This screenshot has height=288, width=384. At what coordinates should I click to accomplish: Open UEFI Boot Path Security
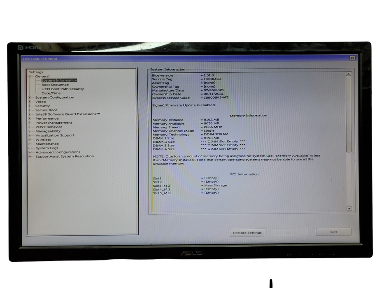coord(63,89)
